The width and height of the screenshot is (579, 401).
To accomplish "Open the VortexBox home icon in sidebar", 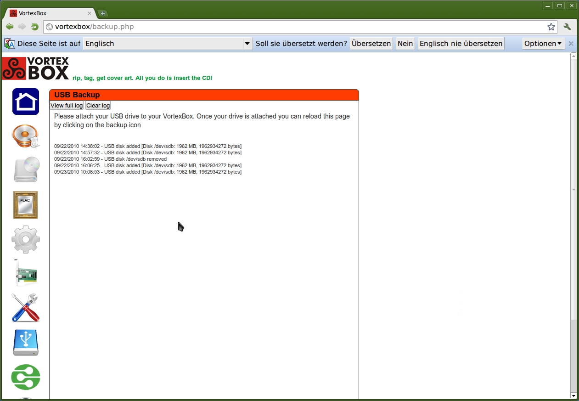I will tap(26, 102).
